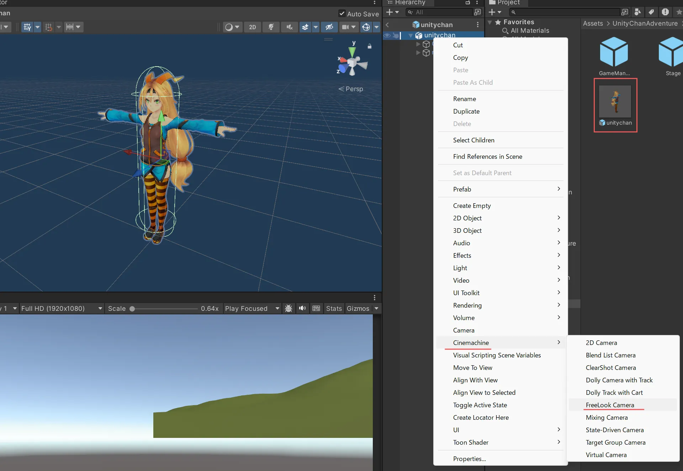Open Hierarchy search in Search window icon
This screenshot has height=471, width=683.
click(477, 12)
